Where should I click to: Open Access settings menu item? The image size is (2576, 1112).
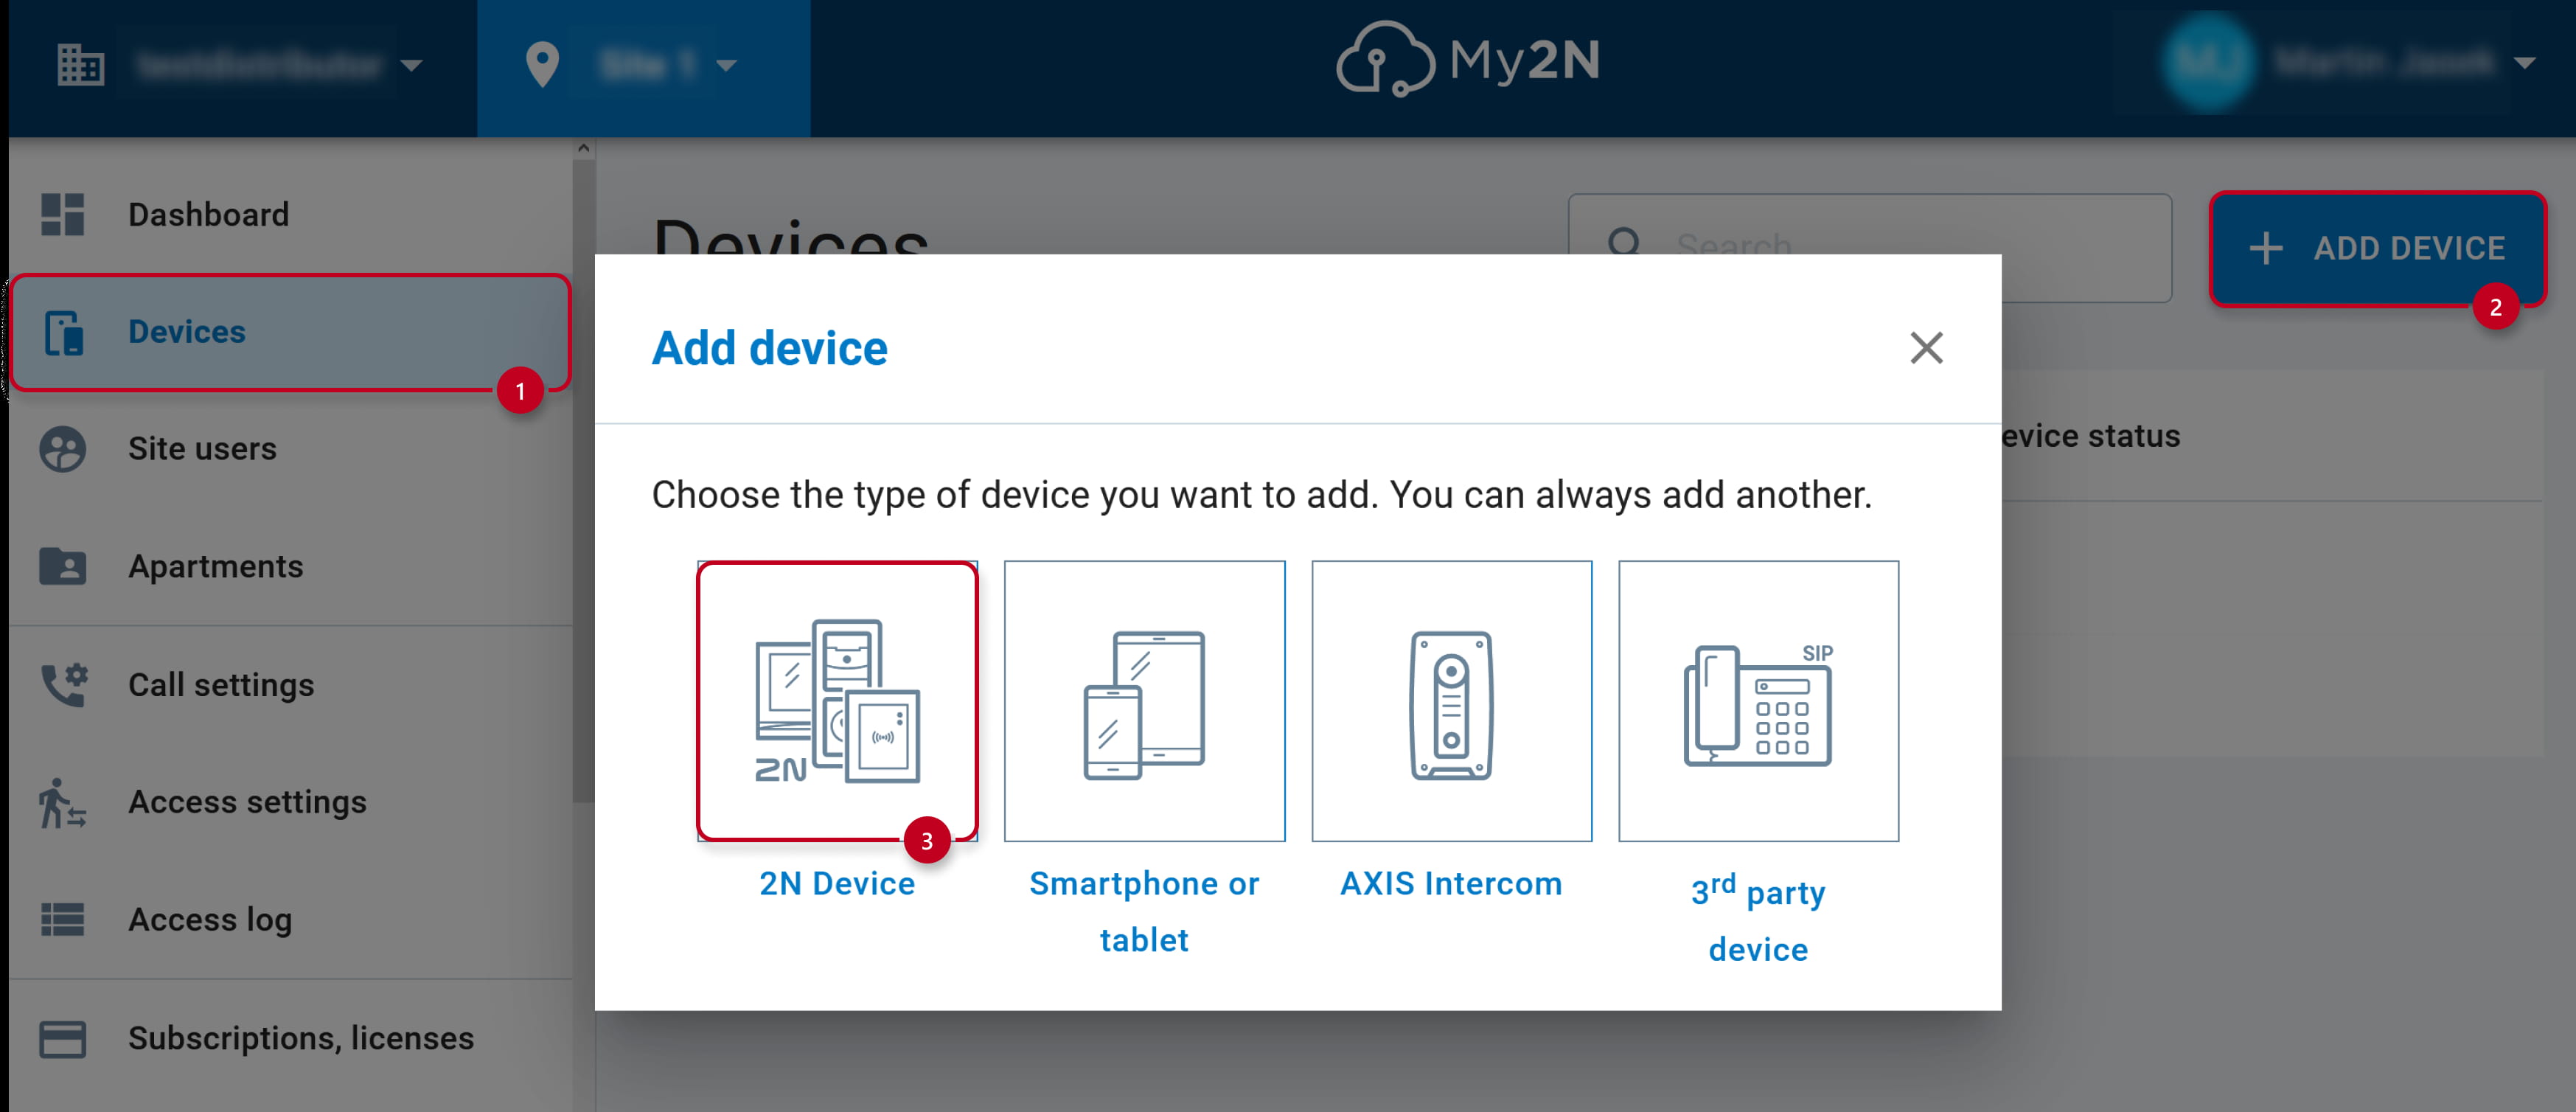290,802
